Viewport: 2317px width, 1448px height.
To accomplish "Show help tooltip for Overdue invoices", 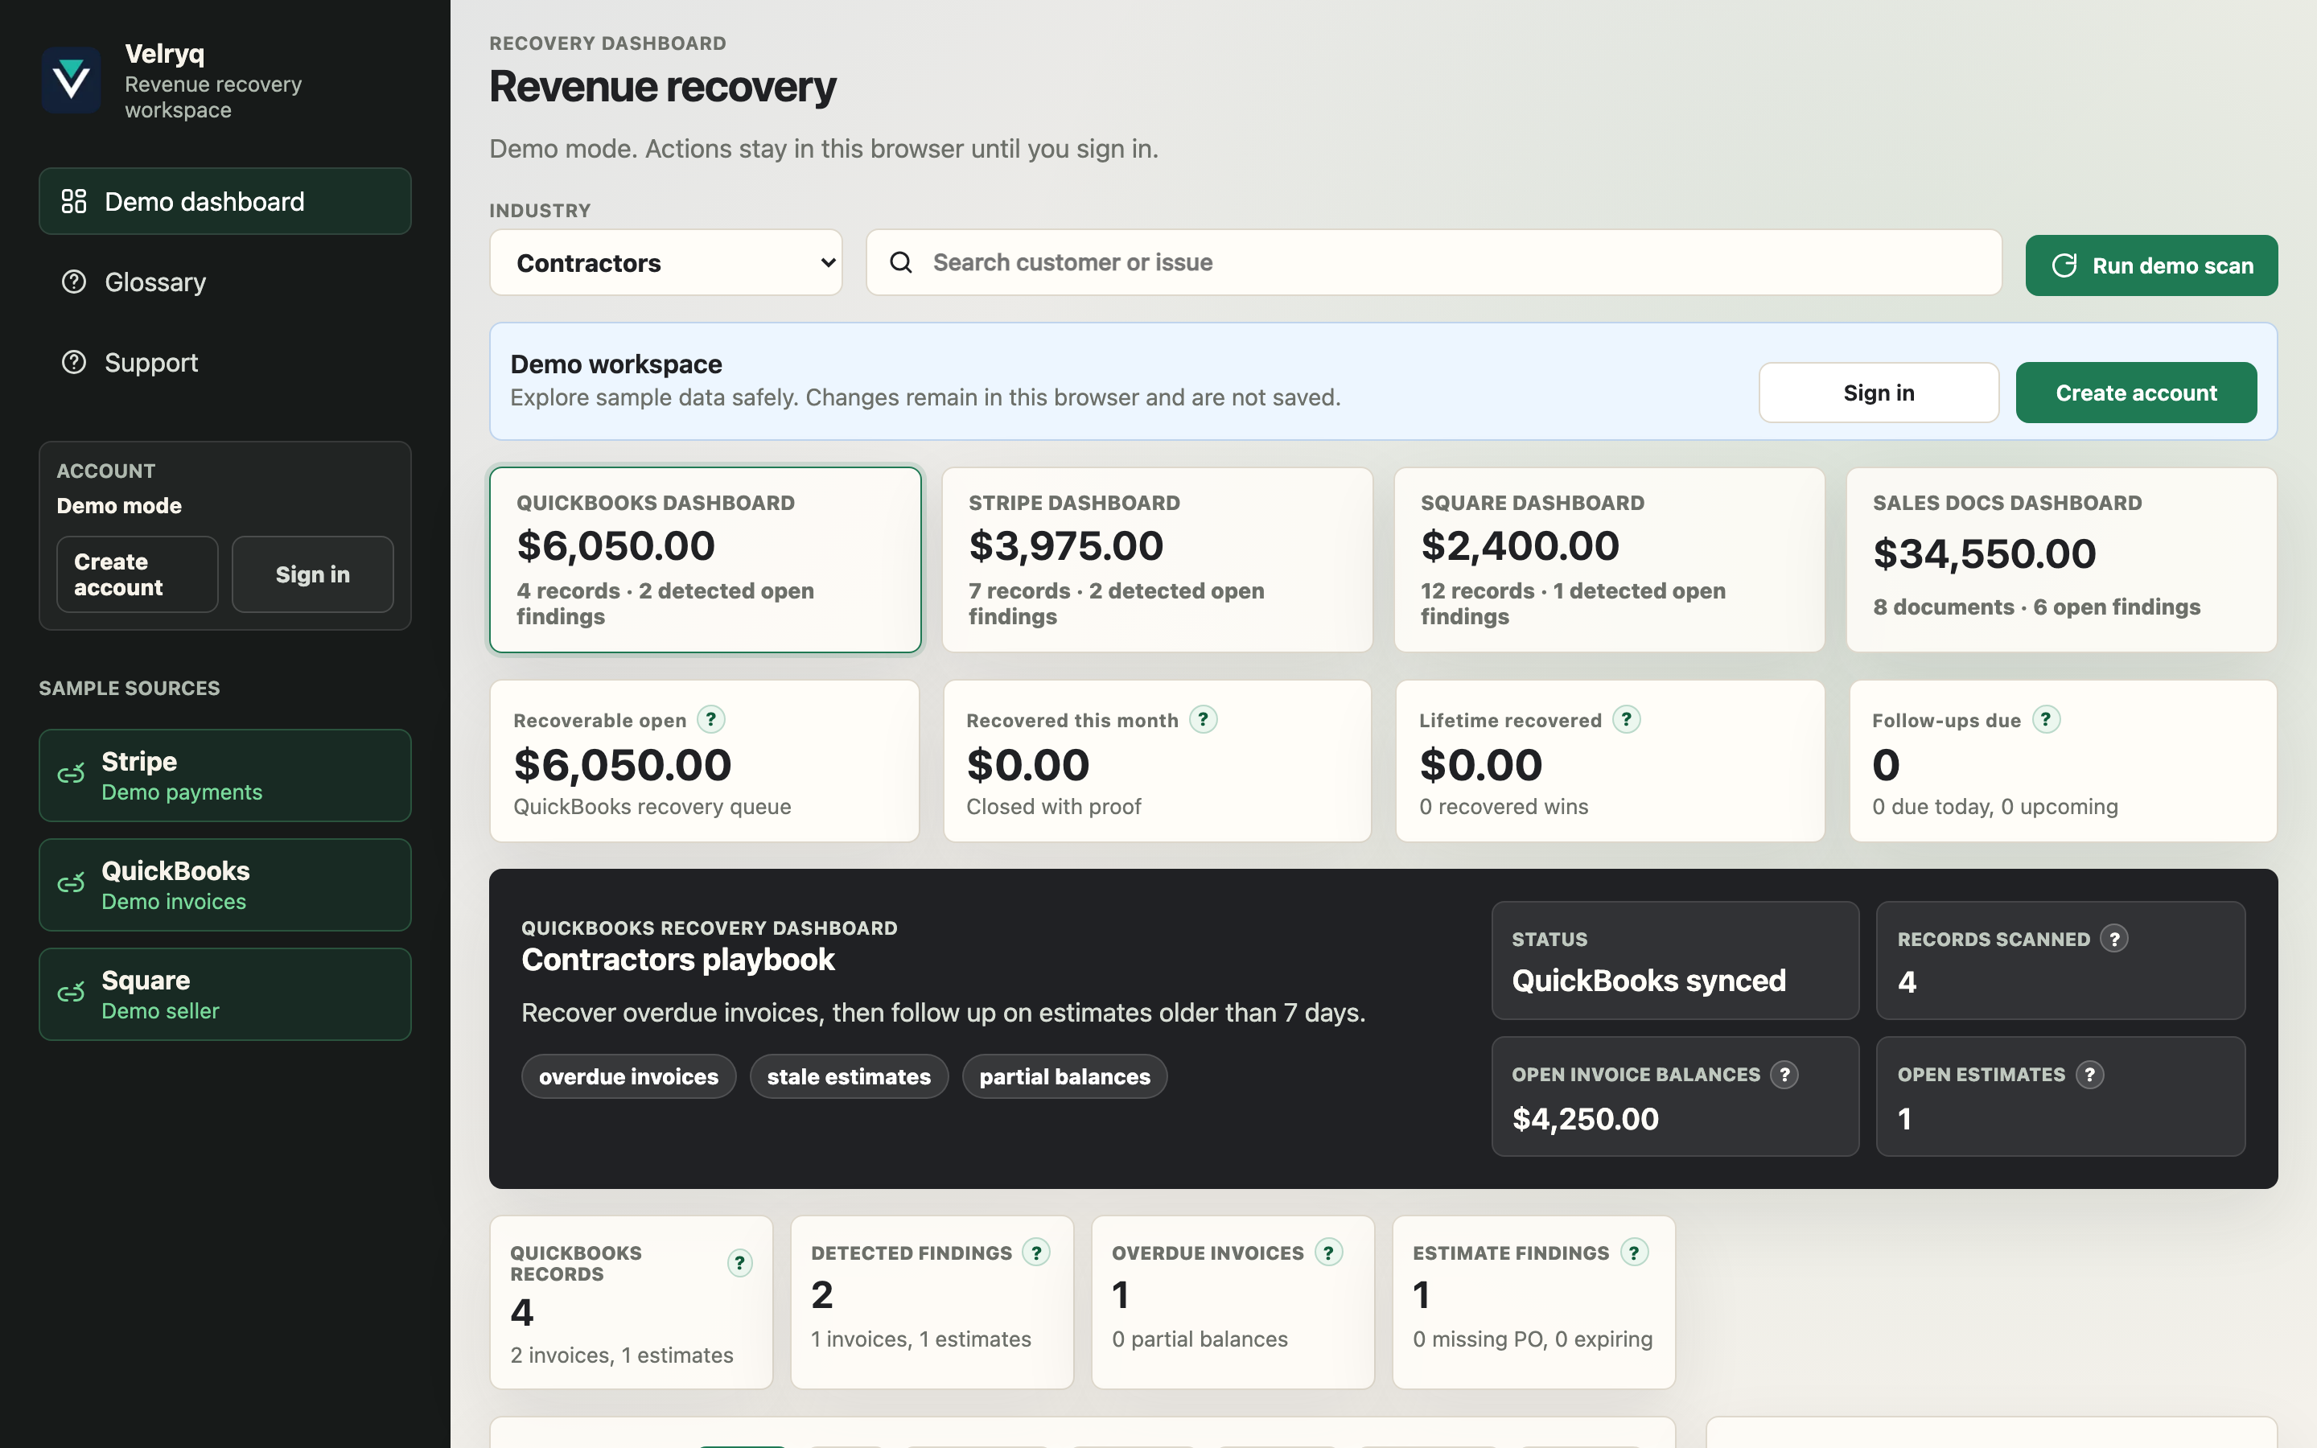I will tap(1329, 1252).
